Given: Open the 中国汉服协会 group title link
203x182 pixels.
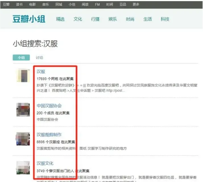Looking at the screenshot, I should [x=49, y=106].
